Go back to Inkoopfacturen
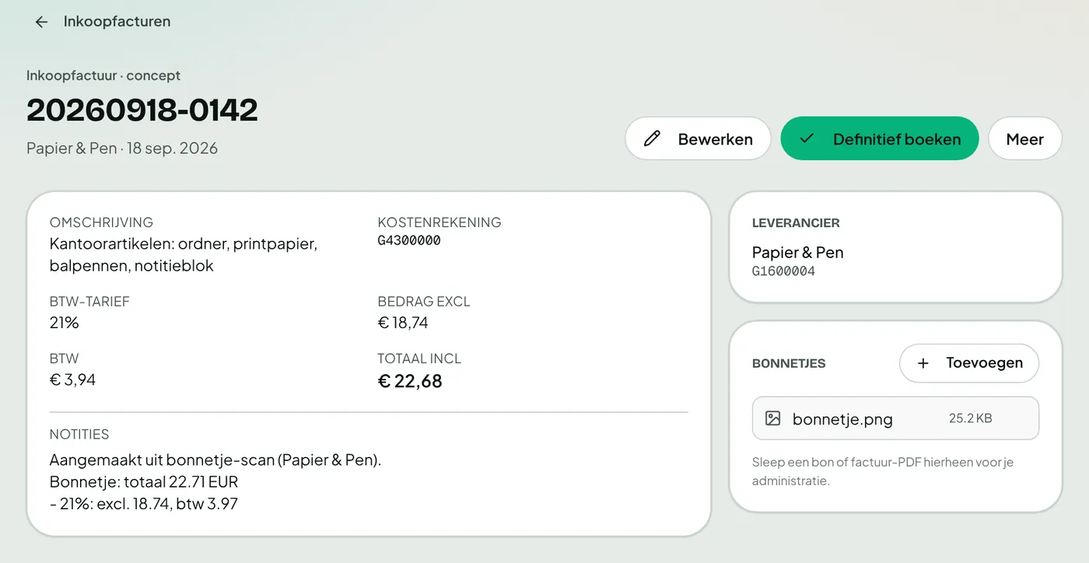 [117, 22]
